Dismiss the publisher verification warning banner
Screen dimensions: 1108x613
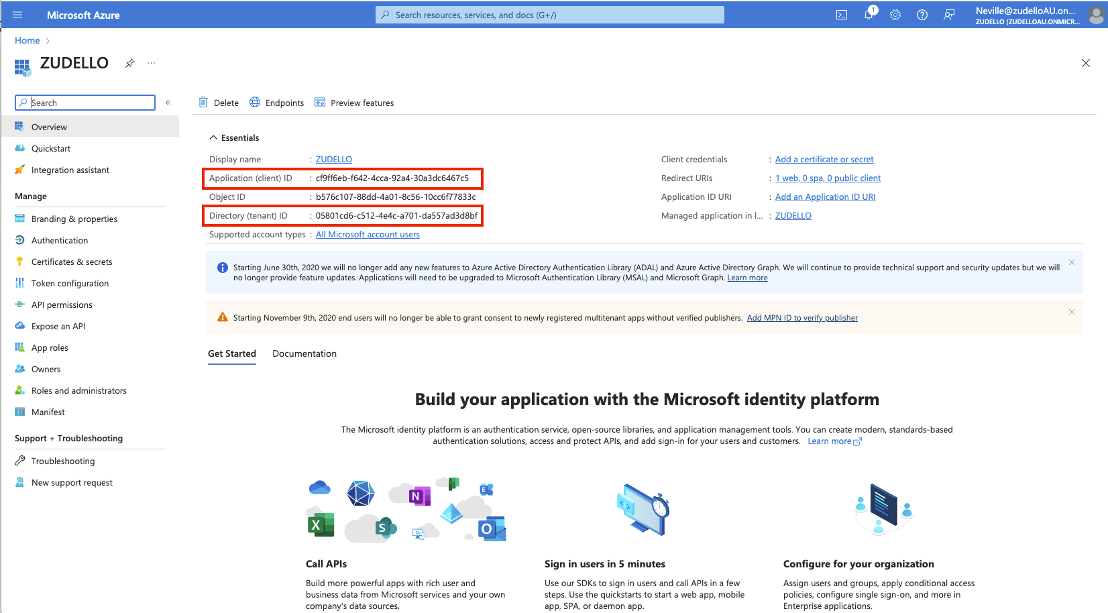point(1072,312)
